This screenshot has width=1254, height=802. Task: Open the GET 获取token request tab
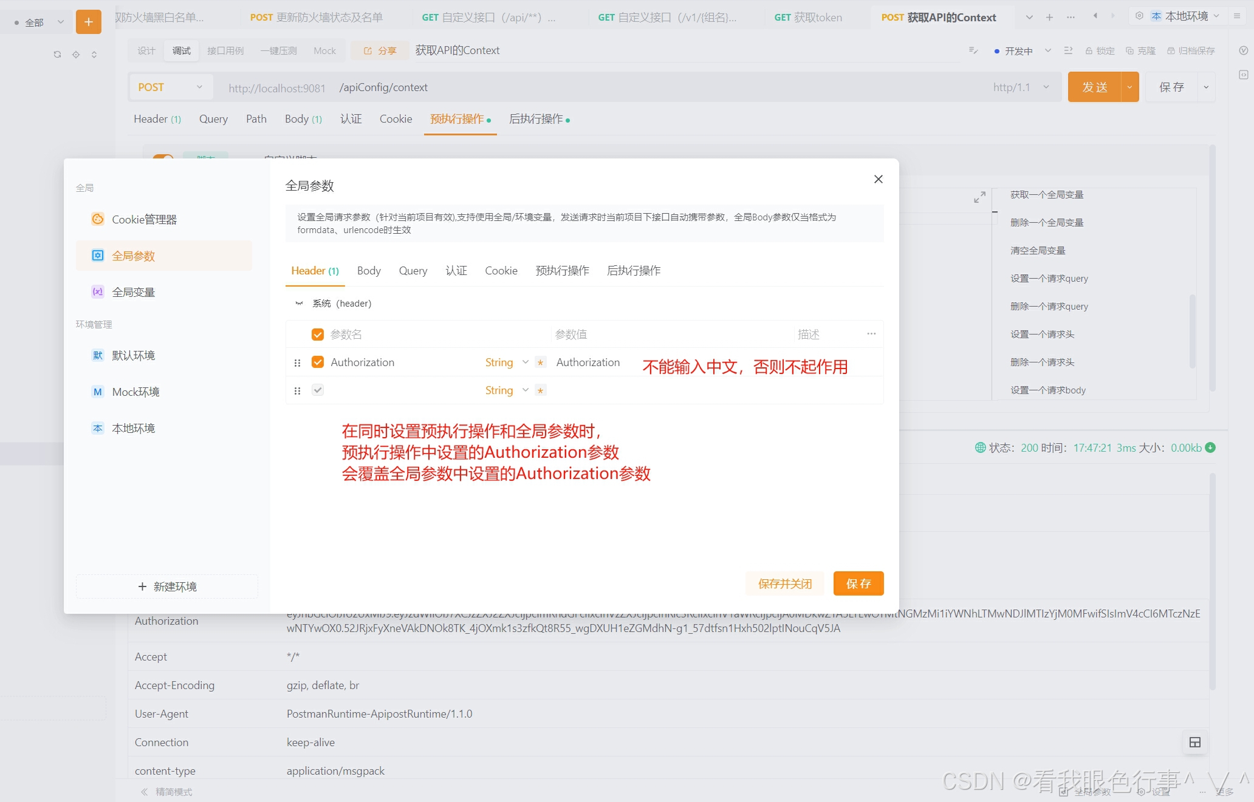[807, 17]
